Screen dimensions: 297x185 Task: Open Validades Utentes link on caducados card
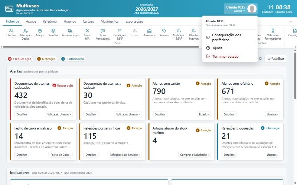(x=59, y=114)
